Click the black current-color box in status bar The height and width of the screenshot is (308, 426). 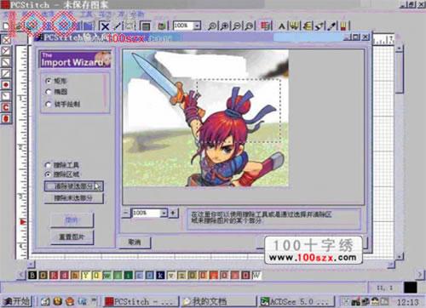click(x=410, y=288)
